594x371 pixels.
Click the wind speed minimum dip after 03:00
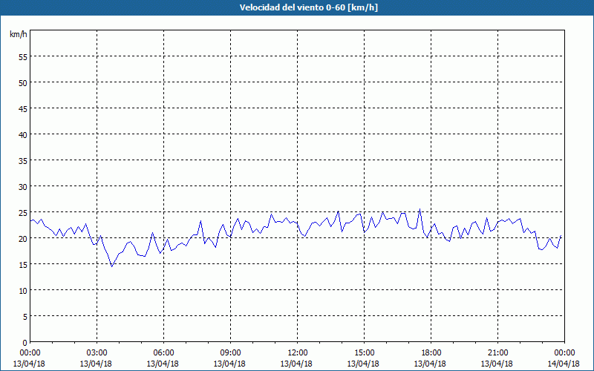(x=112, y=266)
